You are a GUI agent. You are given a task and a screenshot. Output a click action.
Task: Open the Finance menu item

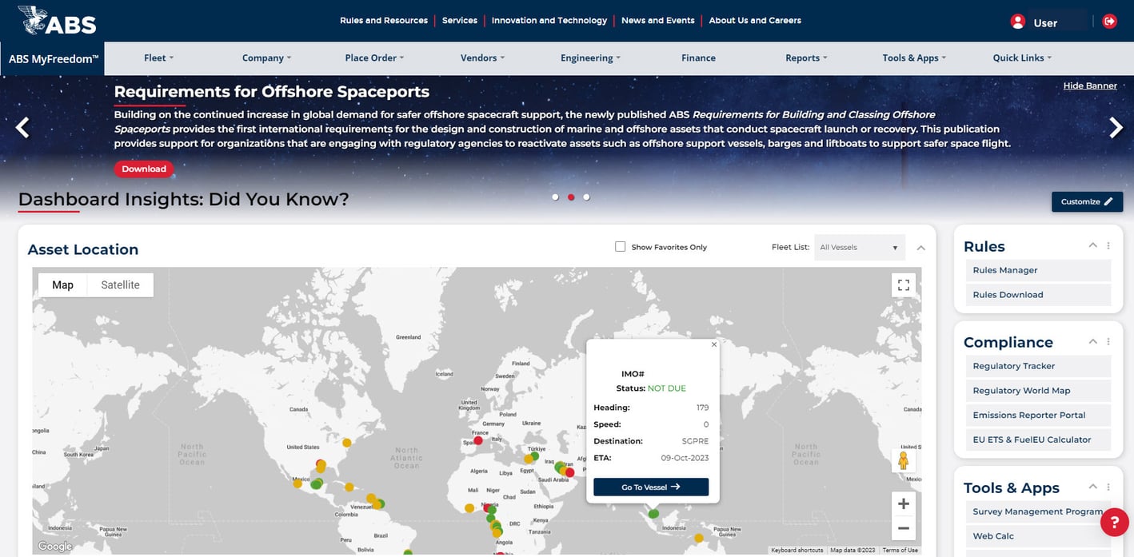(698, 58)
